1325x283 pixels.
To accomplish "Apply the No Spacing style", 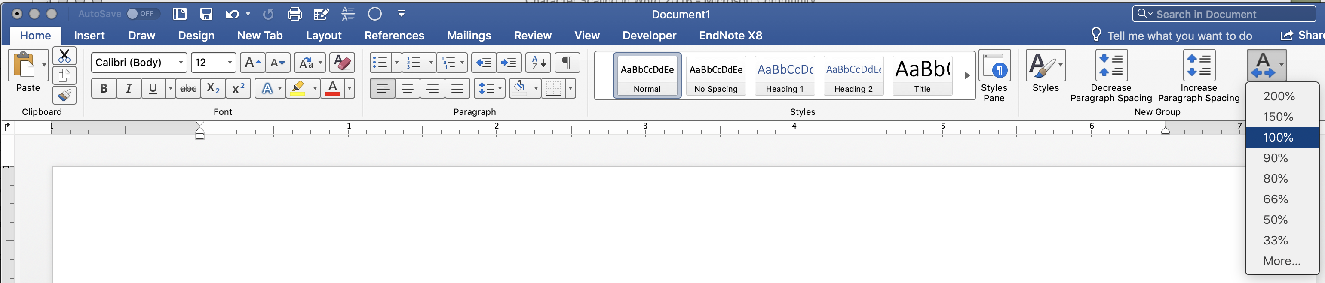I will pos(716,75).
